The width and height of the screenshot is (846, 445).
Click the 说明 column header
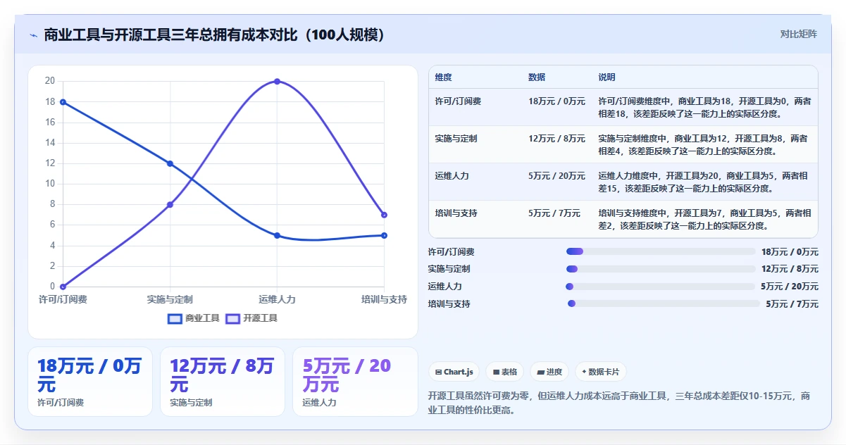coord(606,77)
